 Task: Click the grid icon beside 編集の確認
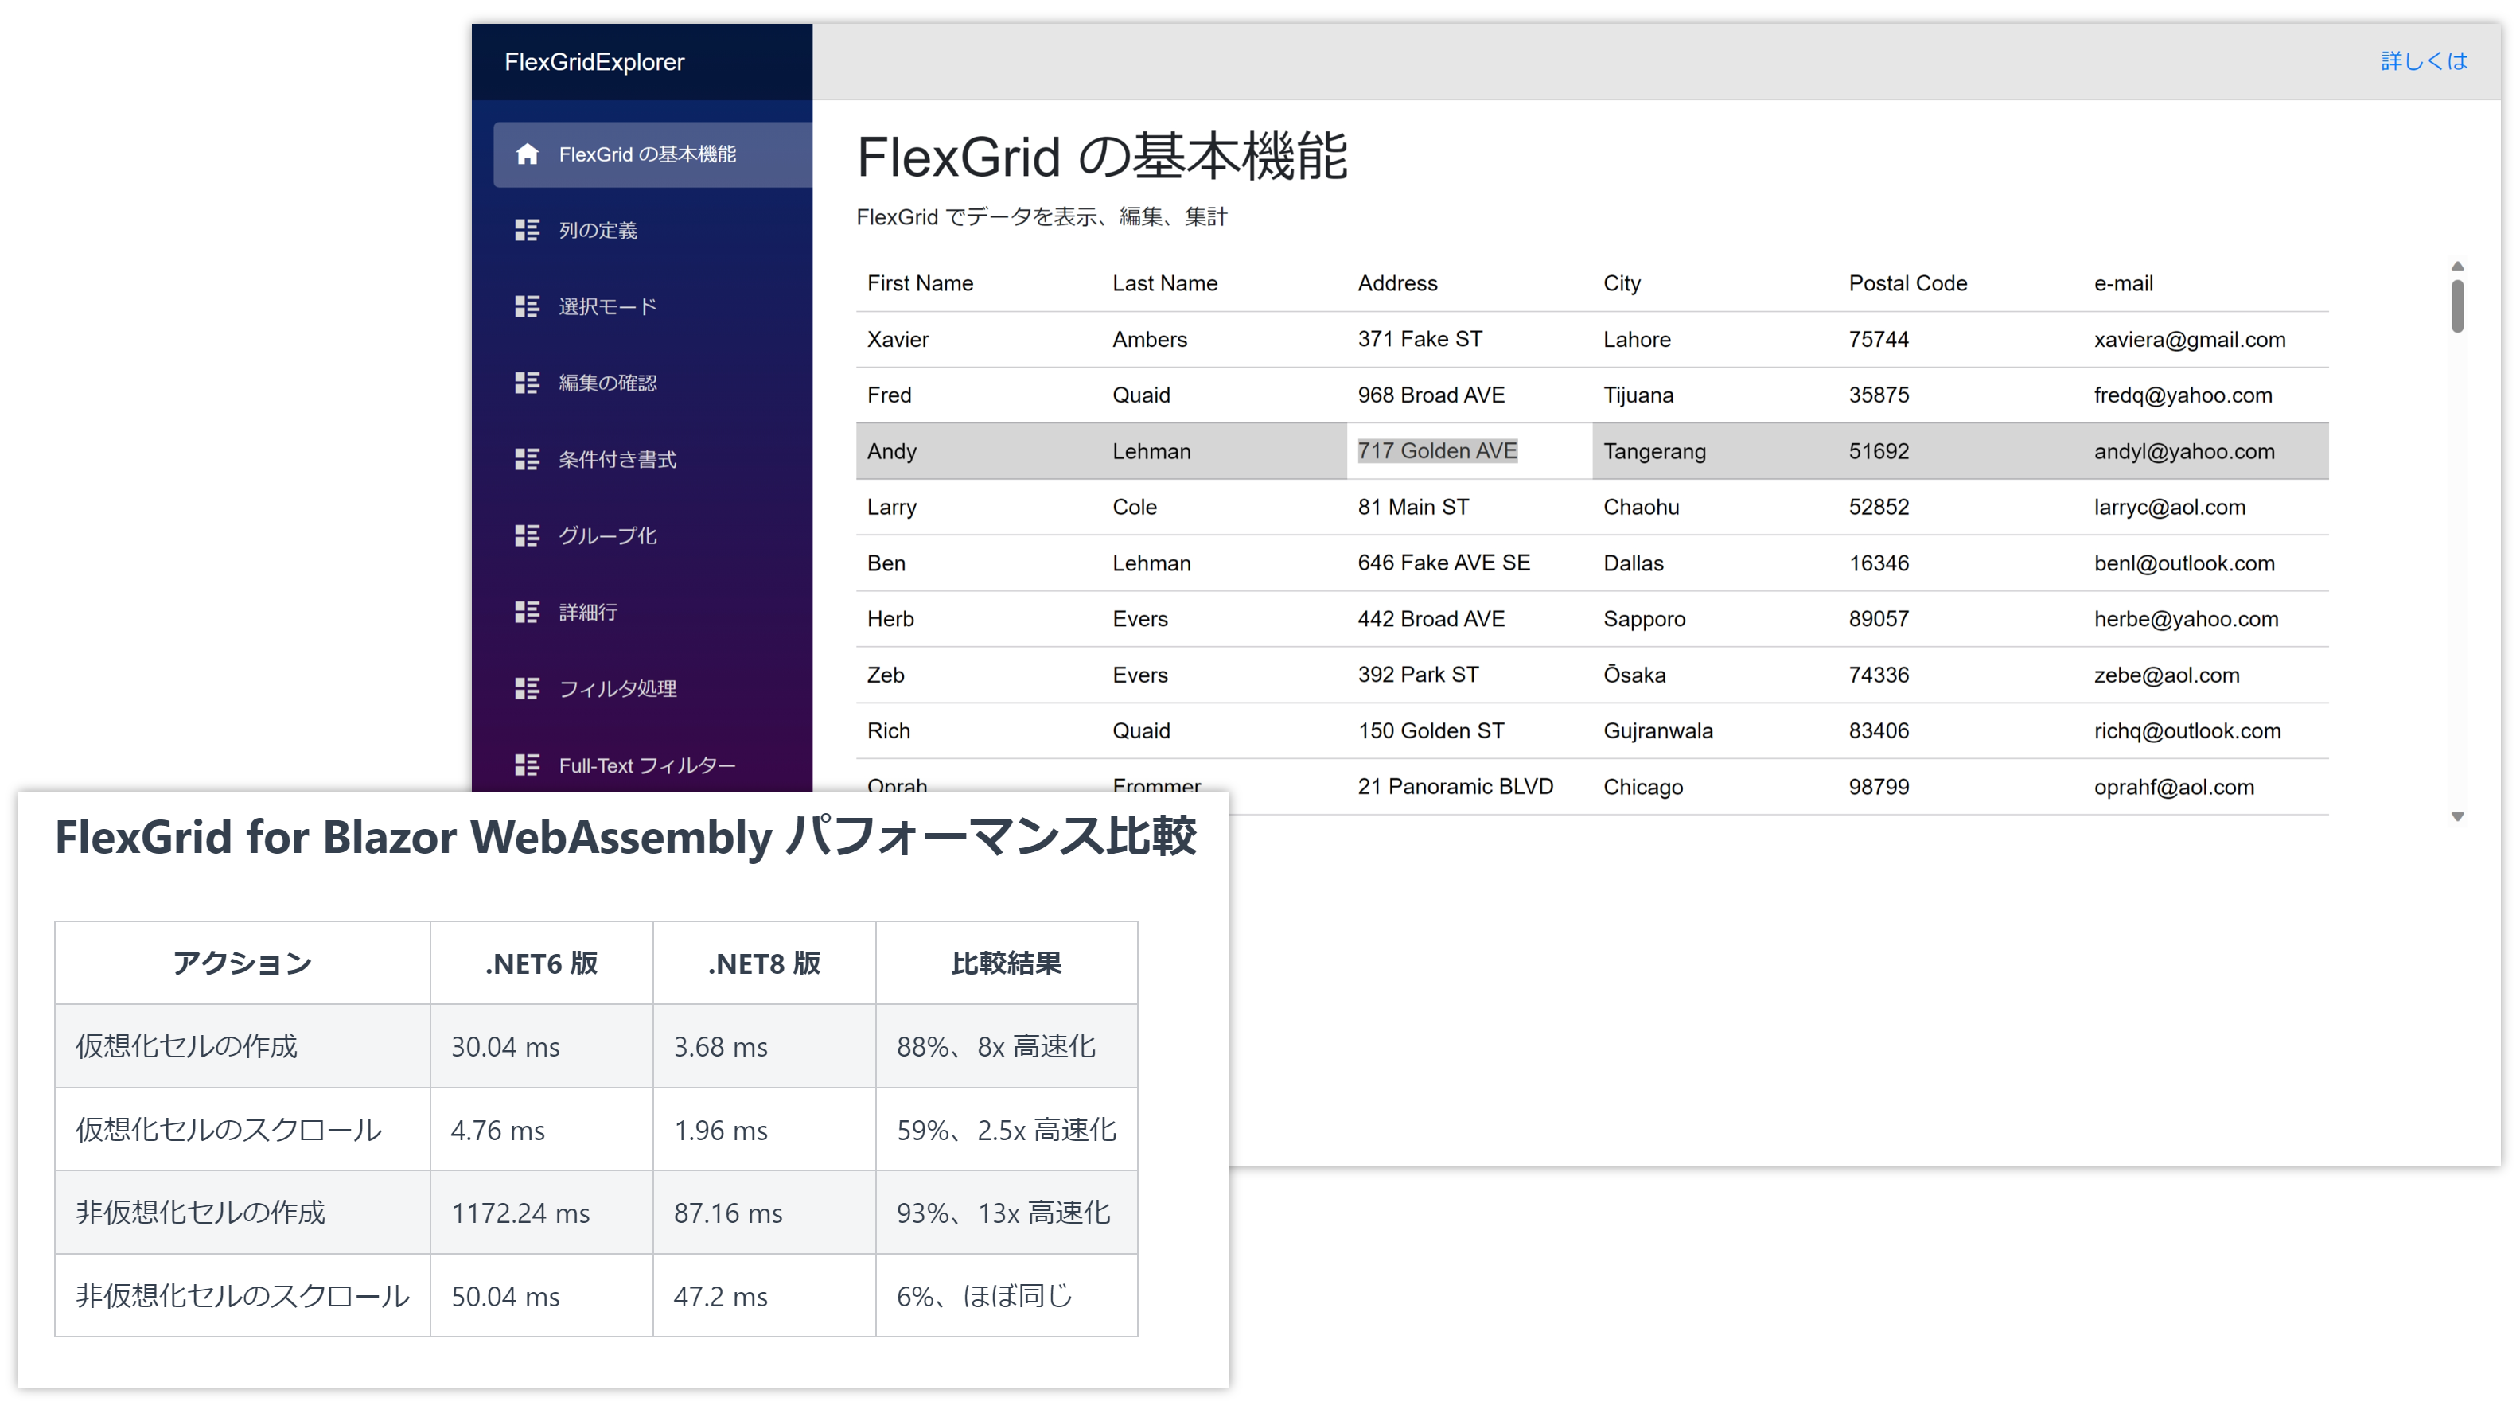pos(528,383)
